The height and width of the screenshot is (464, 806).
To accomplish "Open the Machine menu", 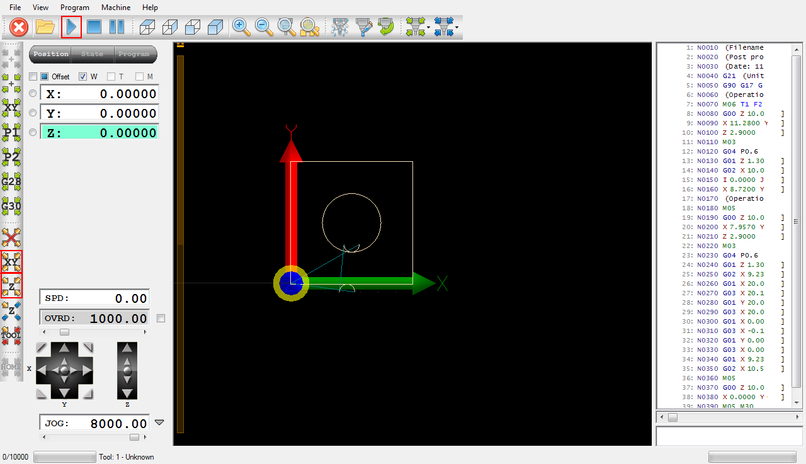I will [116, 8].
